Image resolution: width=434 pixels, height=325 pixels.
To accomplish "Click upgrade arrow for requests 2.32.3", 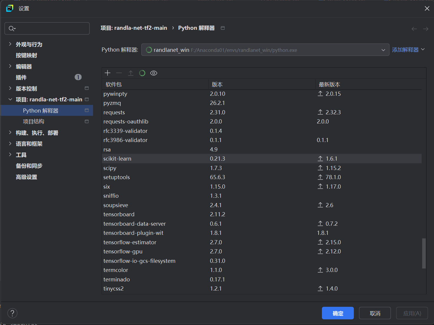I will (320, 112).
